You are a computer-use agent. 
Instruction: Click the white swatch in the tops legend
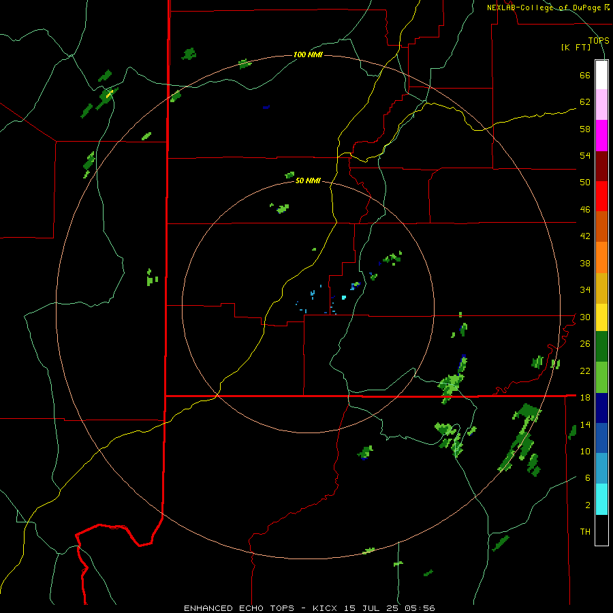pyautogui.click(x=601, y=75)
